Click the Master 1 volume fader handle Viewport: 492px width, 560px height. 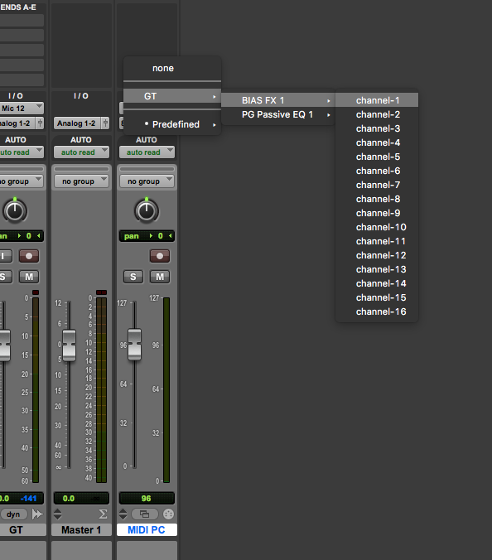69,345
